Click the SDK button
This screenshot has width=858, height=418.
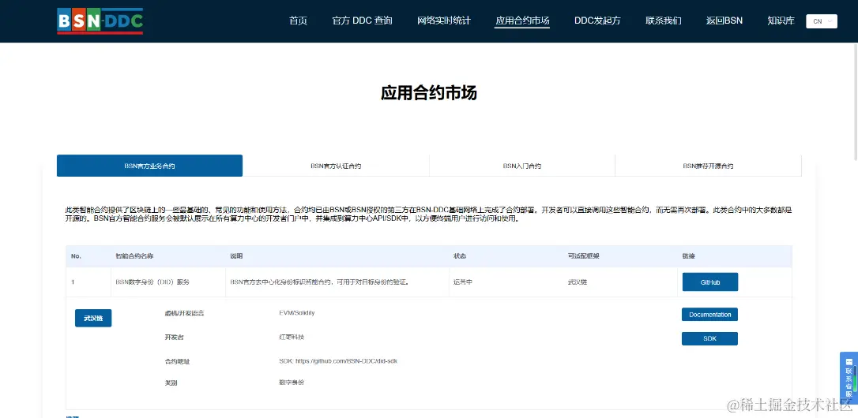click(x=709, y=339)
